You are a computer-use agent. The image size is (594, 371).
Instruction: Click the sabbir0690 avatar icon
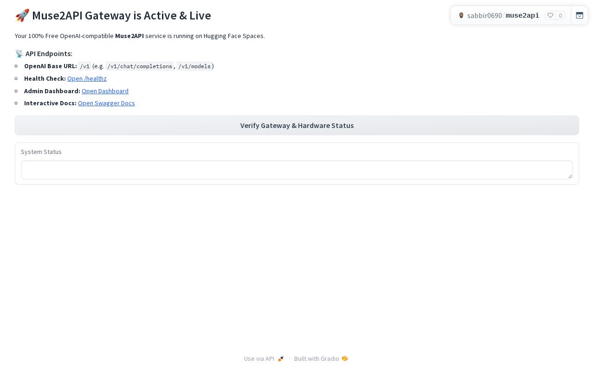click(x=461, y=15)
